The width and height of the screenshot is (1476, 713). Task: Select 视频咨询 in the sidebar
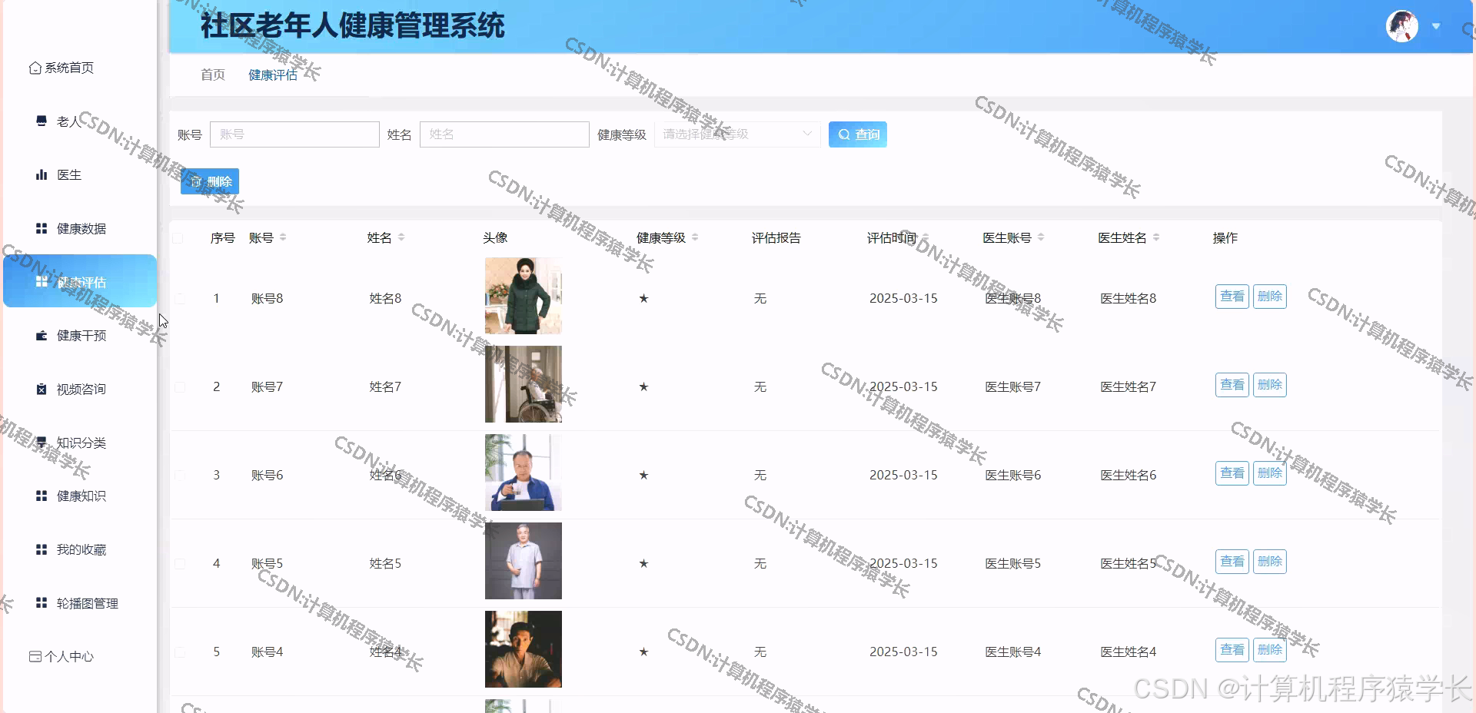[x=81, y=389]
